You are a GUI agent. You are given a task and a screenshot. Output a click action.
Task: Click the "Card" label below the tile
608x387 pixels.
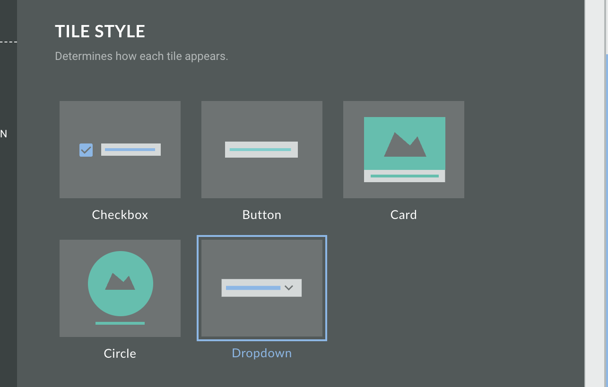(x=403, y=215)
